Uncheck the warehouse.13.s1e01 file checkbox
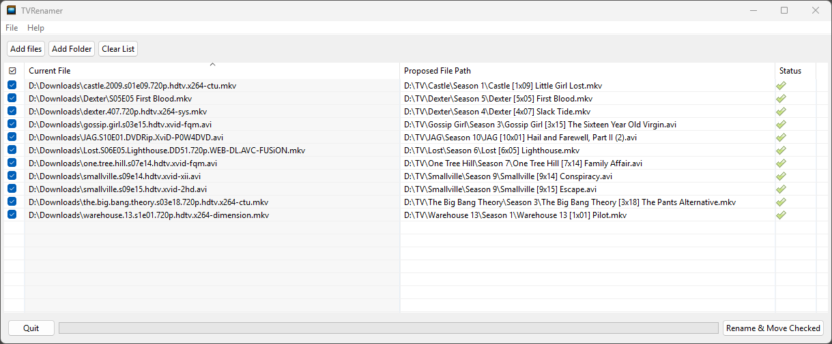Viewport: 832px width, 344px height. pyautogui.click(x=12, y=215)
